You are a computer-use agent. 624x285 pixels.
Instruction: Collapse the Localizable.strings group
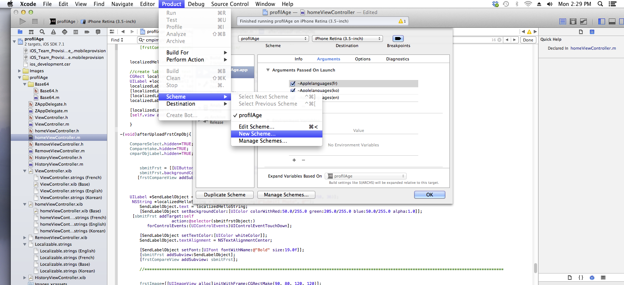point(25,244)
